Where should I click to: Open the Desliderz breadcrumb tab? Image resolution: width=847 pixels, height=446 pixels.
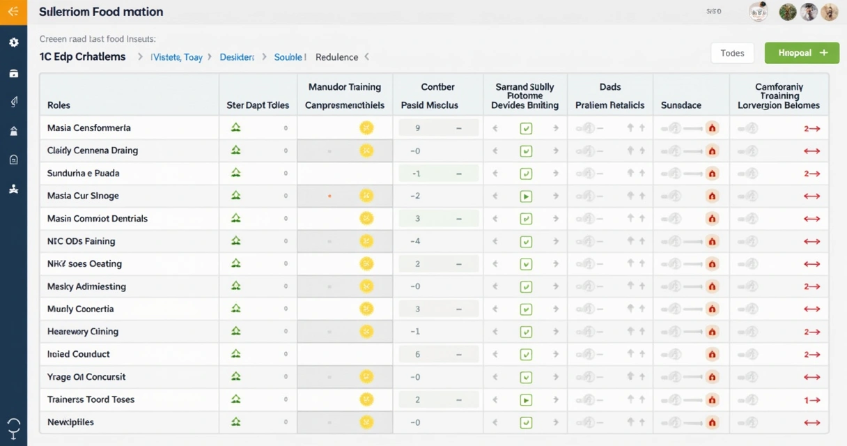point(237,57)
